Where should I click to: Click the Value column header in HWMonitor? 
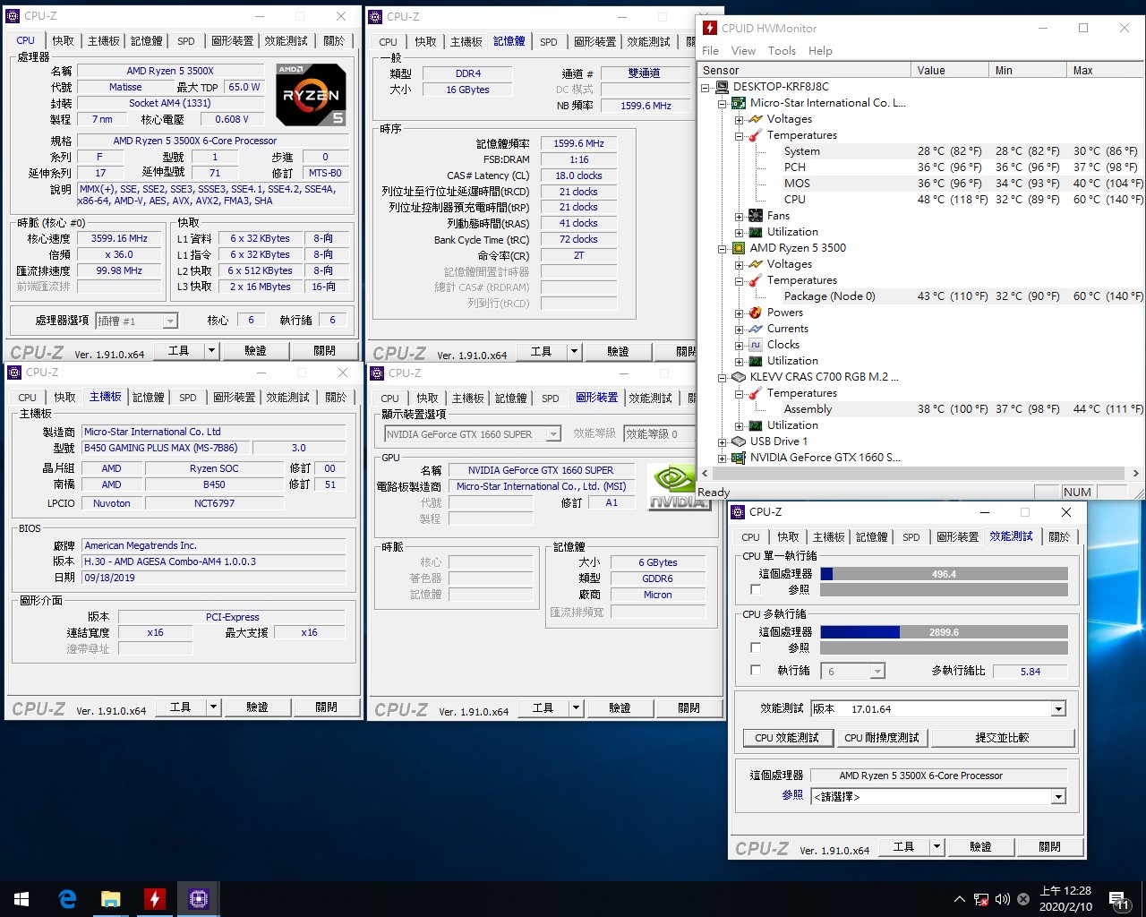(949, 71)
